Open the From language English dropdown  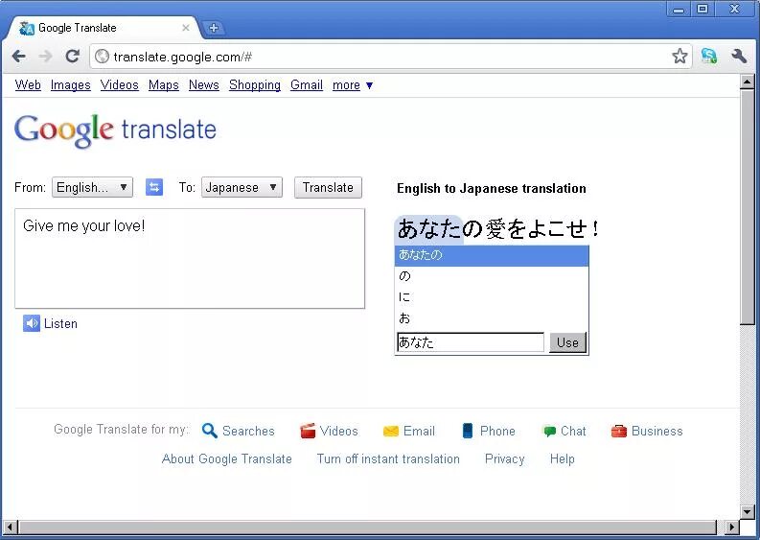tap(93, 187)
